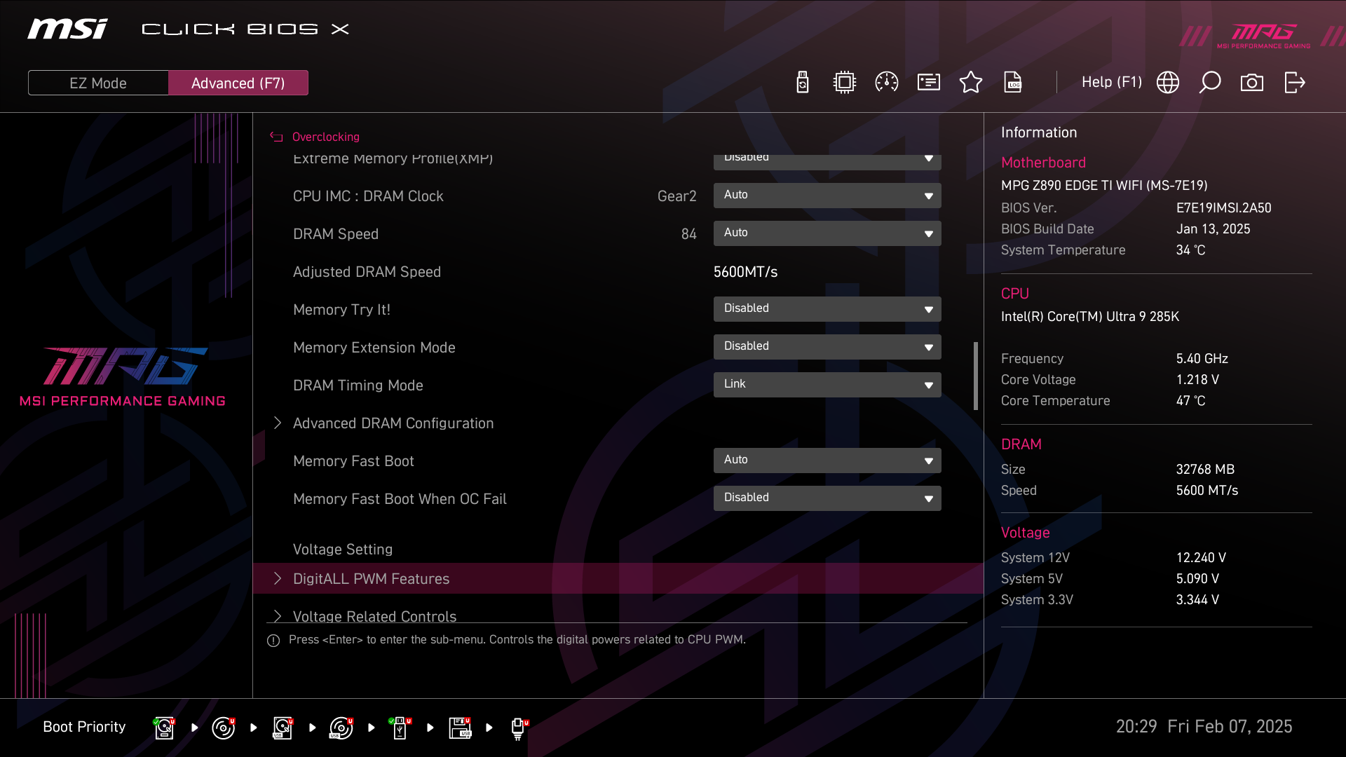1346x757 pixels.
Task: Open the Favorites star icon
Action: pos(971,83)
